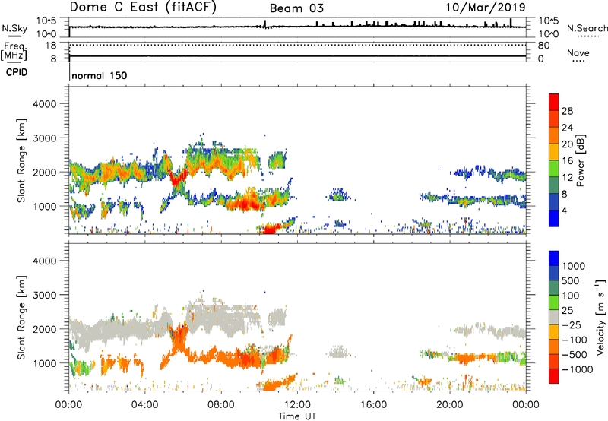Click the grey velocity patch near 14:00 UT
Viewport: 608px width, 421px height.
point(339,352)
